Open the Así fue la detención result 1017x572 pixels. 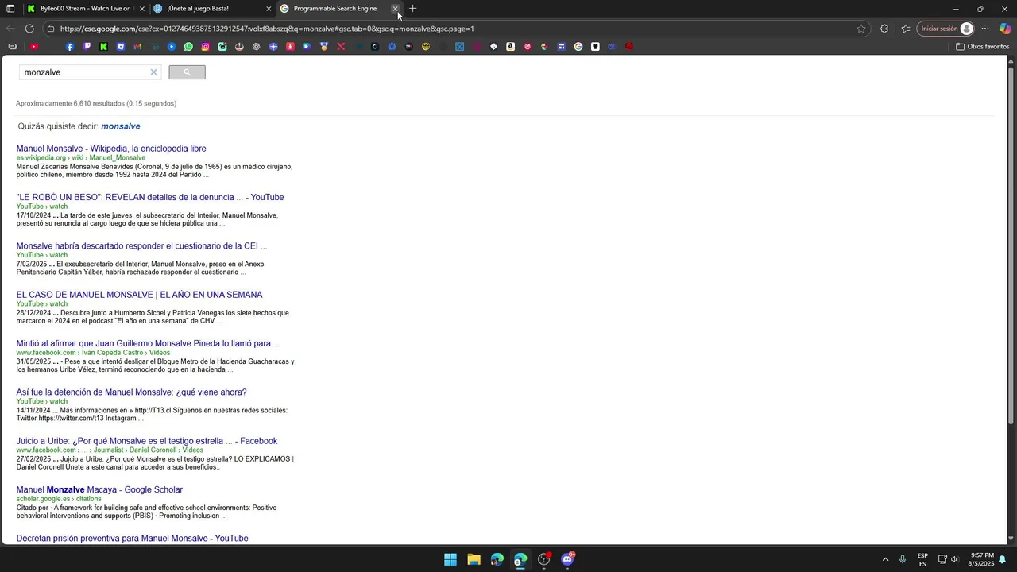pyautogui.click(x=131, y=392)
